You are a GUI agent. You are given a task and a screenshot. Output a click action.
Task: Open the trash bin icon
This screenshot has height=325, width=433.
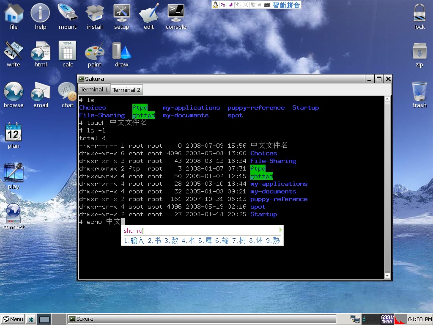point(419,92)
